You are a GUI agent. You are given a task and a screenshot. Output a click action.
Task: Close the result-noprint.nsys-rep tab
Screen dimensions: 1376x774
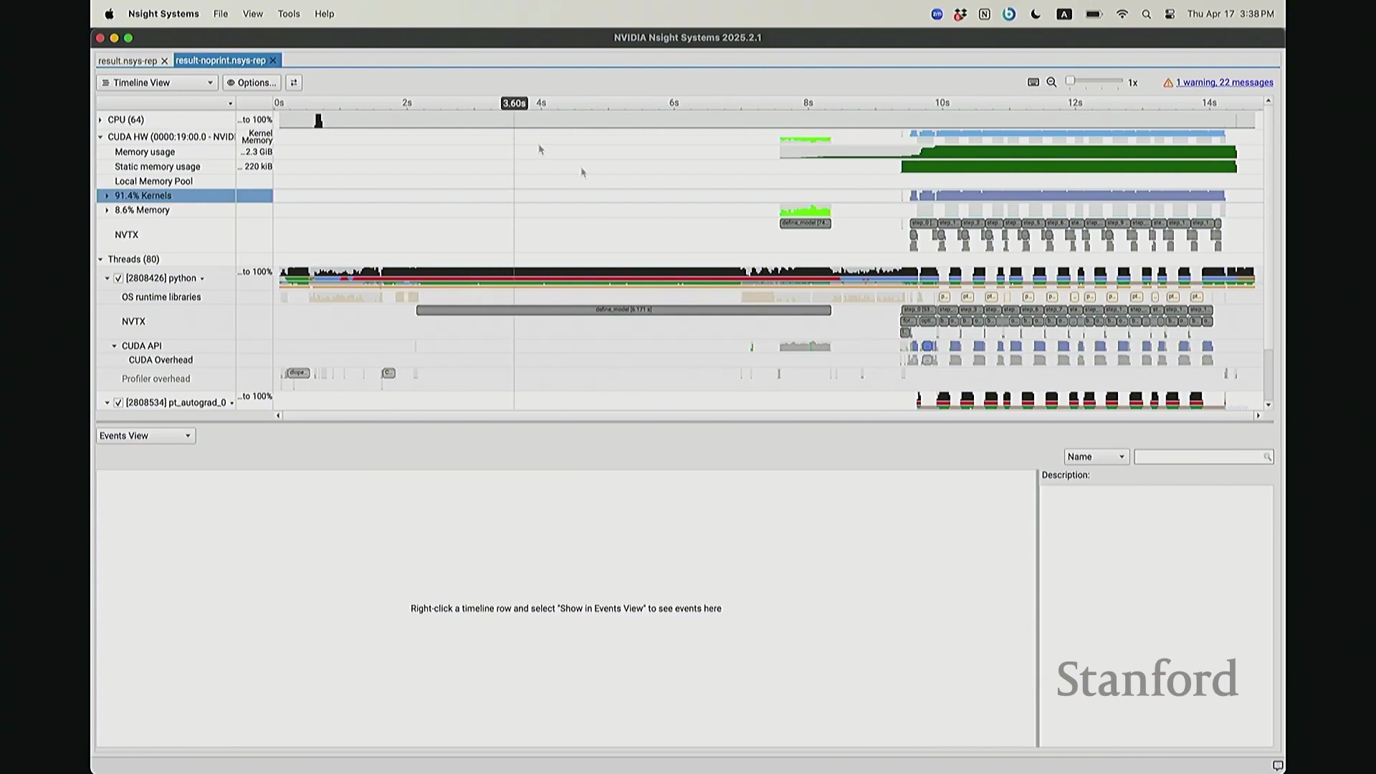(x=273, y=61)
